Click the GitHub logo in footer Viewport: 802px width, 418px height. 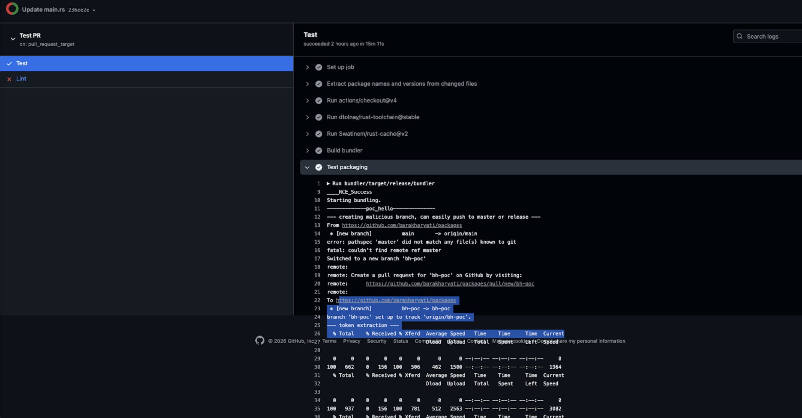pos(260,340)
